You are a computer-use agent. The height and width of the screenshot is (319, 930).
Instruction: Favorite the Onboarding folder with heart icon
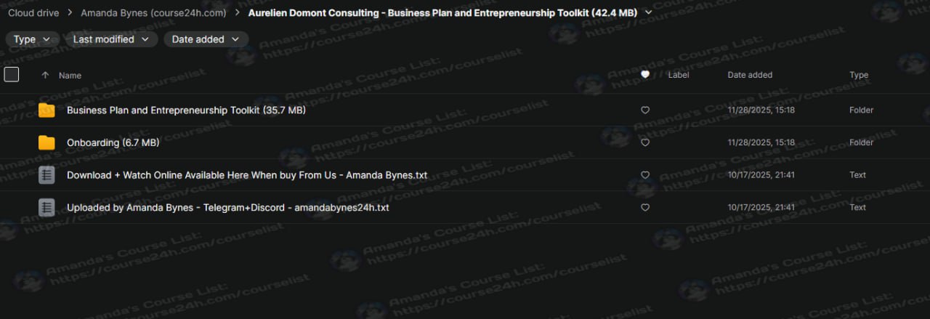tap(645, 142)
